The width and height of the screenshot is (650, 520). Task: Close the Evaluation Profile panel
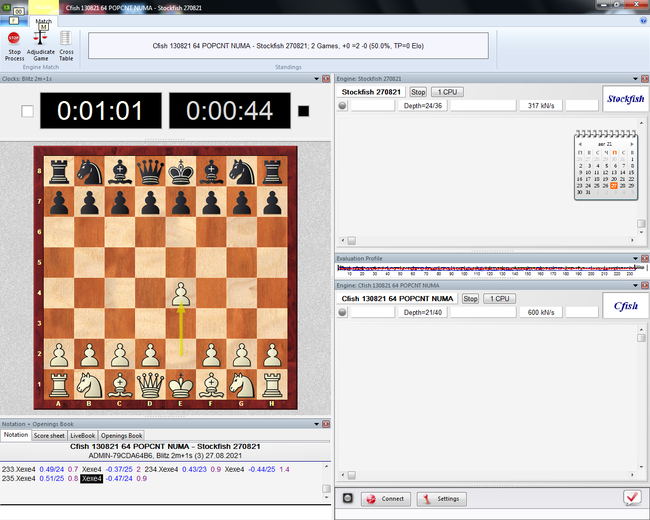pos(645,258)
